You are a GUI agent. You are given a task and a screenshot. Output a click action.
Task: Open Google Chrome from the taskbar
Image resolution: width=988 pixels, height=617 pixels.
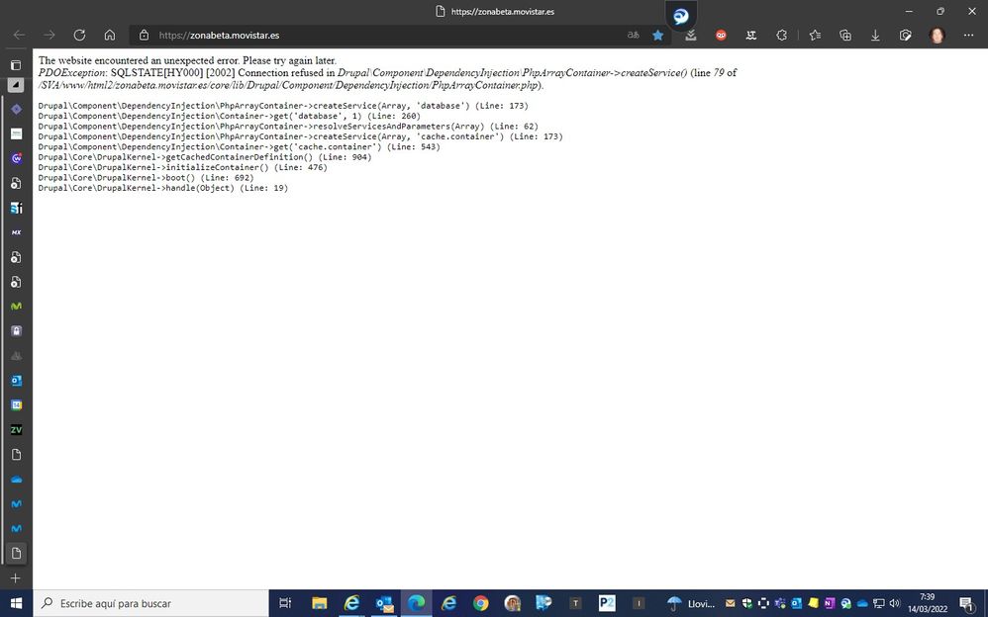(x=480, y=603)
